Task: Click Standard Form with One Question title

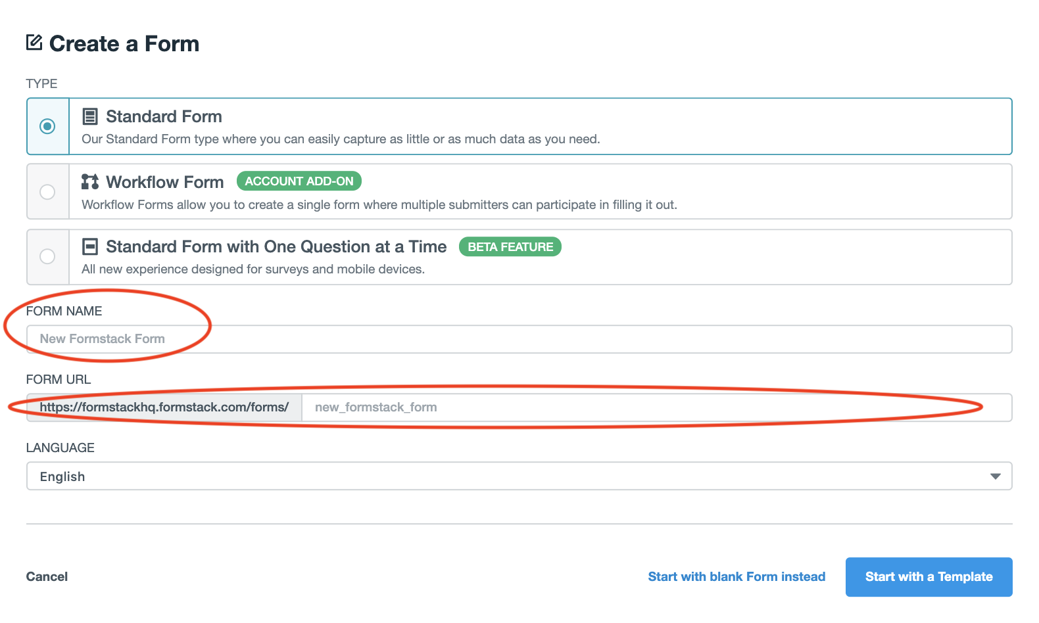Action: click(x=276, y=246)
